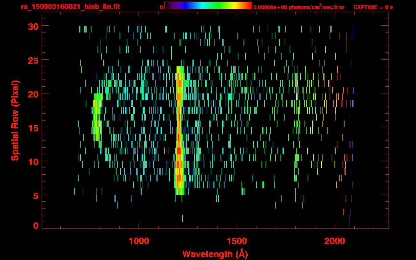Click x-axis tick label 1500
The image size is (416, 260).
pos(237,241)
